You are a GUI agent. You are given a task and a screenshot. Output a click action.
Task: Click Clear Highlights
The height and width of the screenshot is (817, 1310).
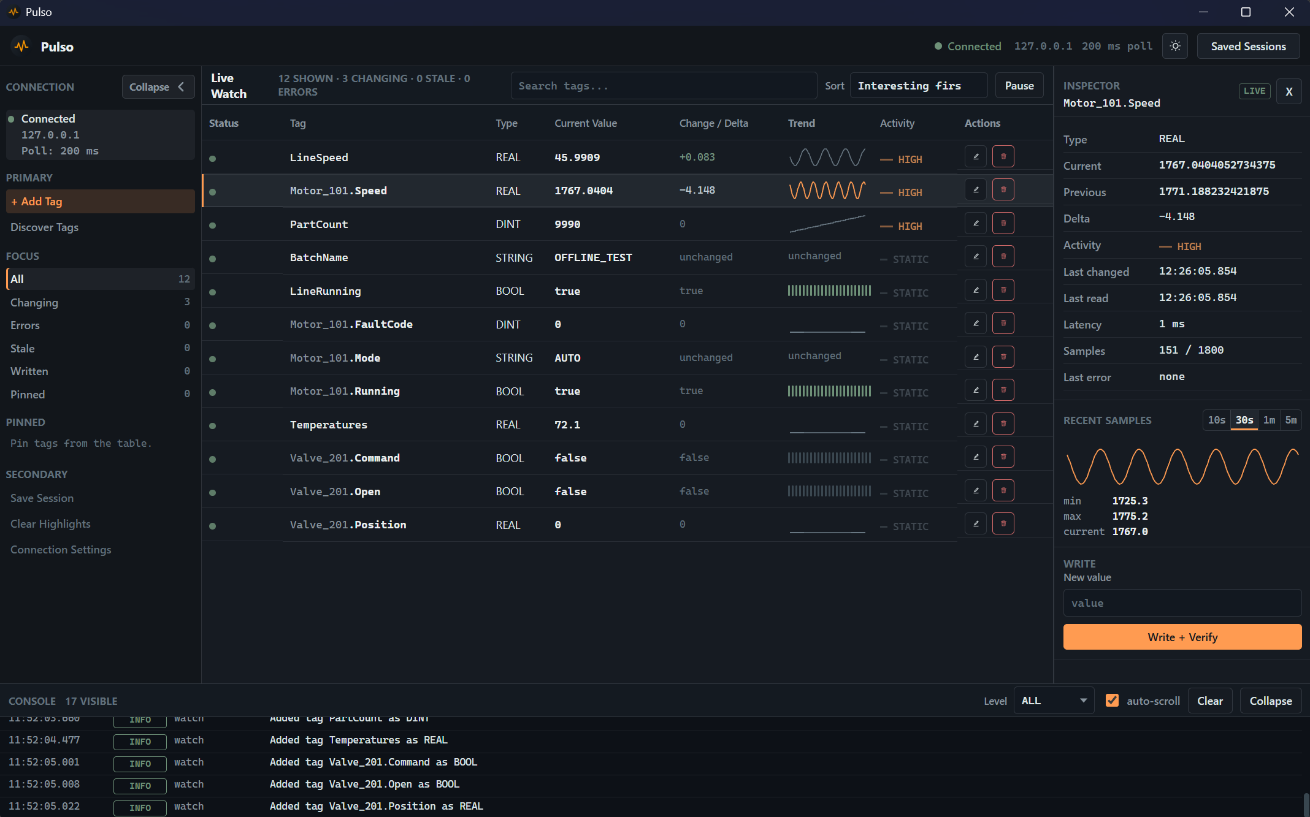(101, 523)
